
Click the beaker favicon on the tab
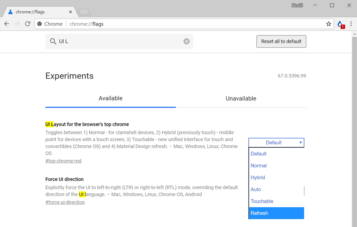(10, 12)
